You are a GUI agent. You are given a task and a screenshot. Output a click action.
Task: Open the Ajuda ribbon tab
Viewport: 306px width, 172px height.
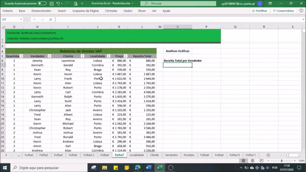pyautogui.click(x=166, y=11)
